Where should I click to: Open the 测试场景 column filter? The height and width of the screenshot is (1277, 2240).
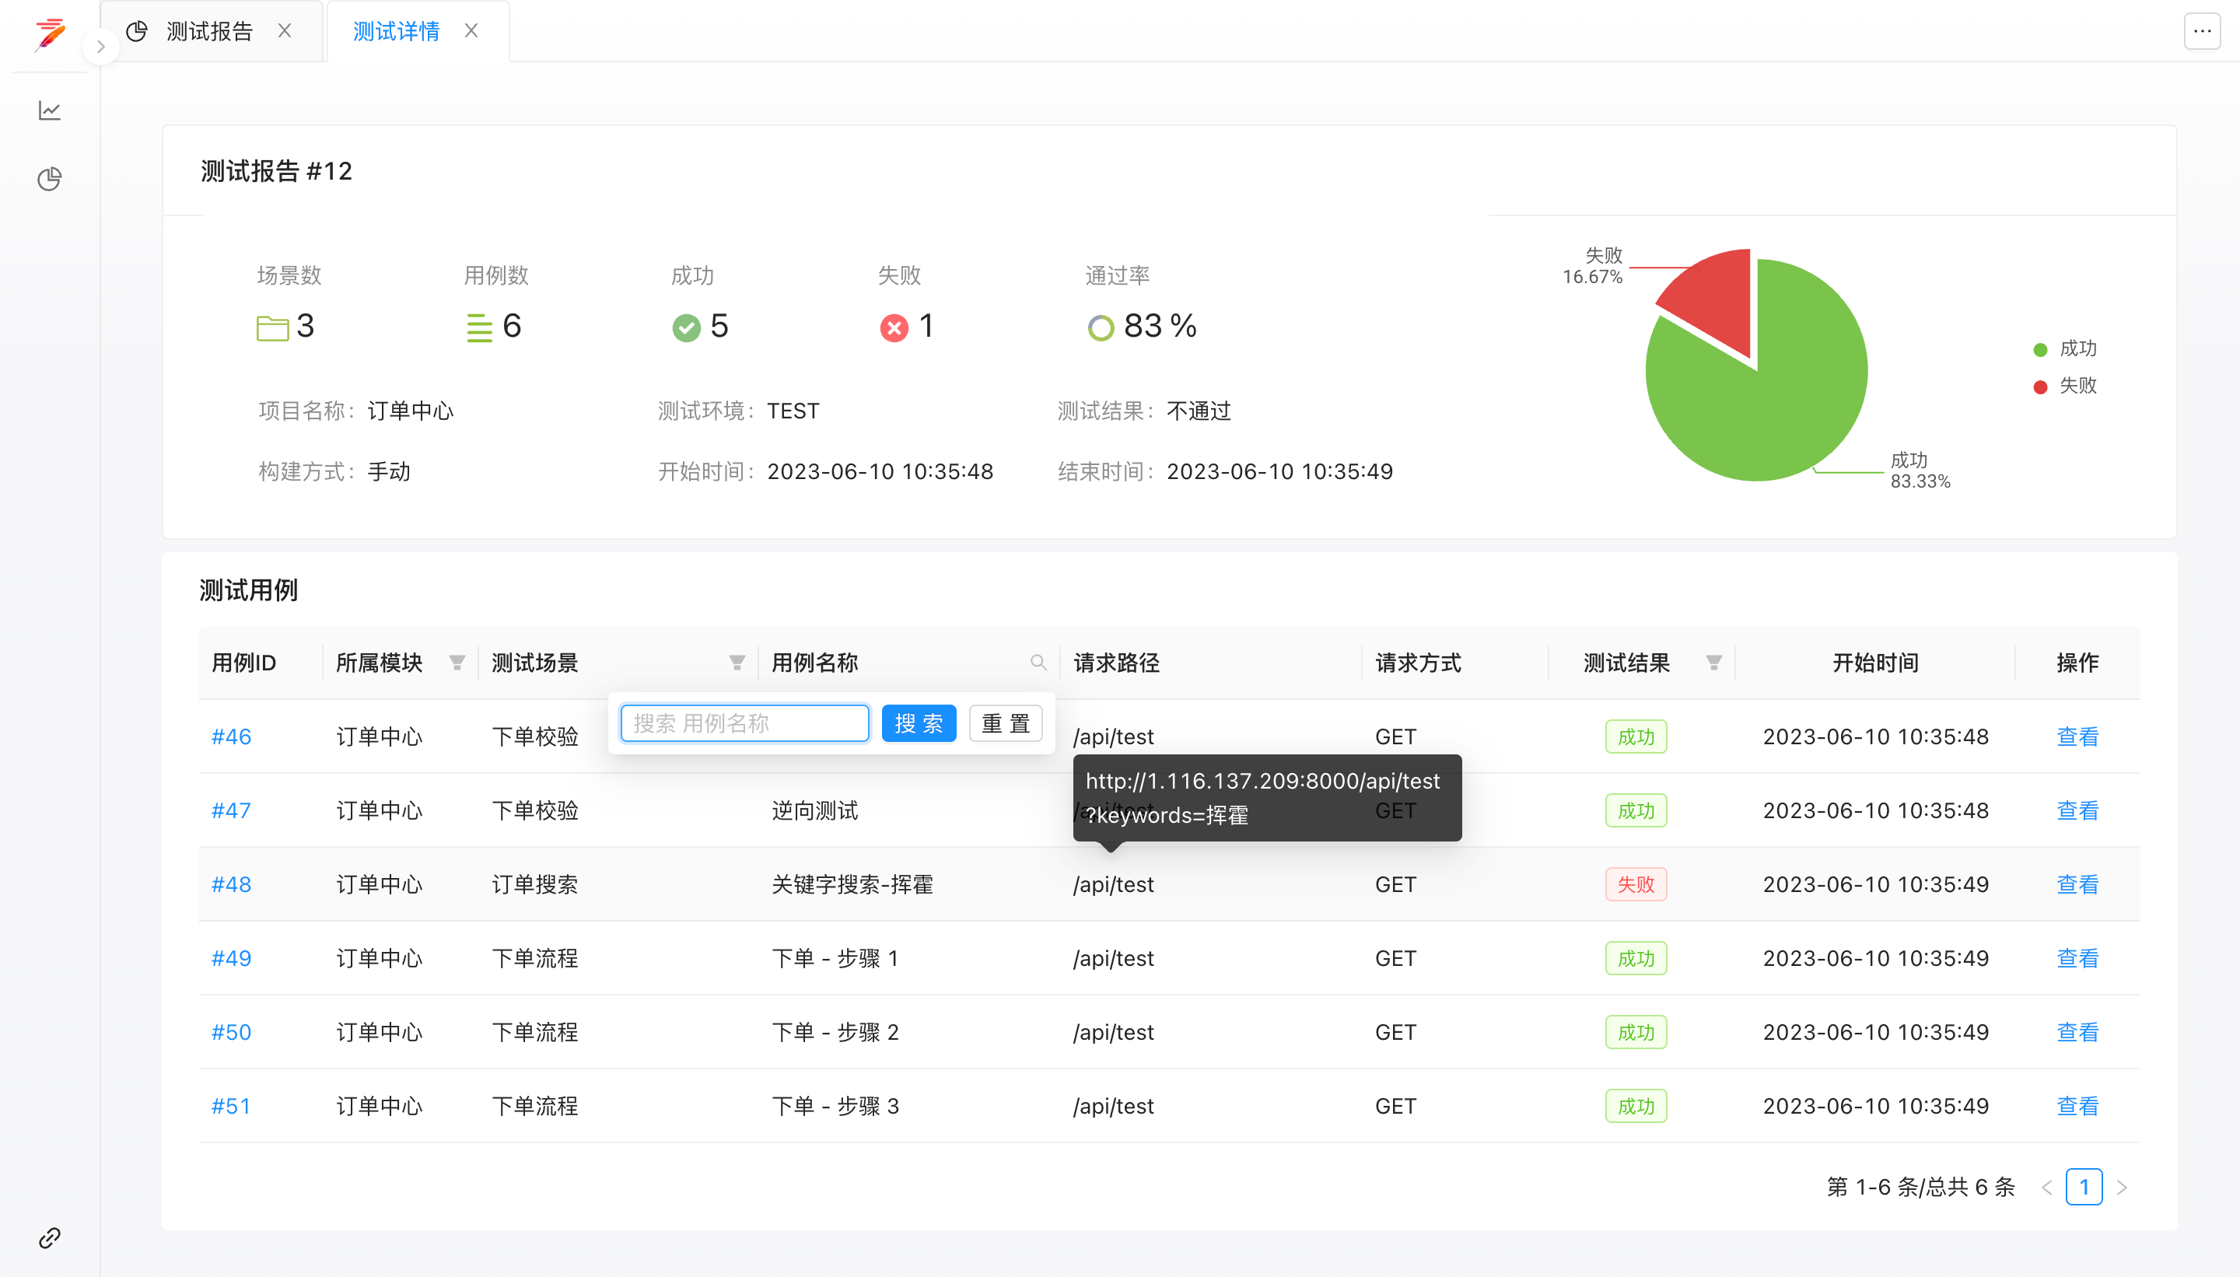(737, 663)
